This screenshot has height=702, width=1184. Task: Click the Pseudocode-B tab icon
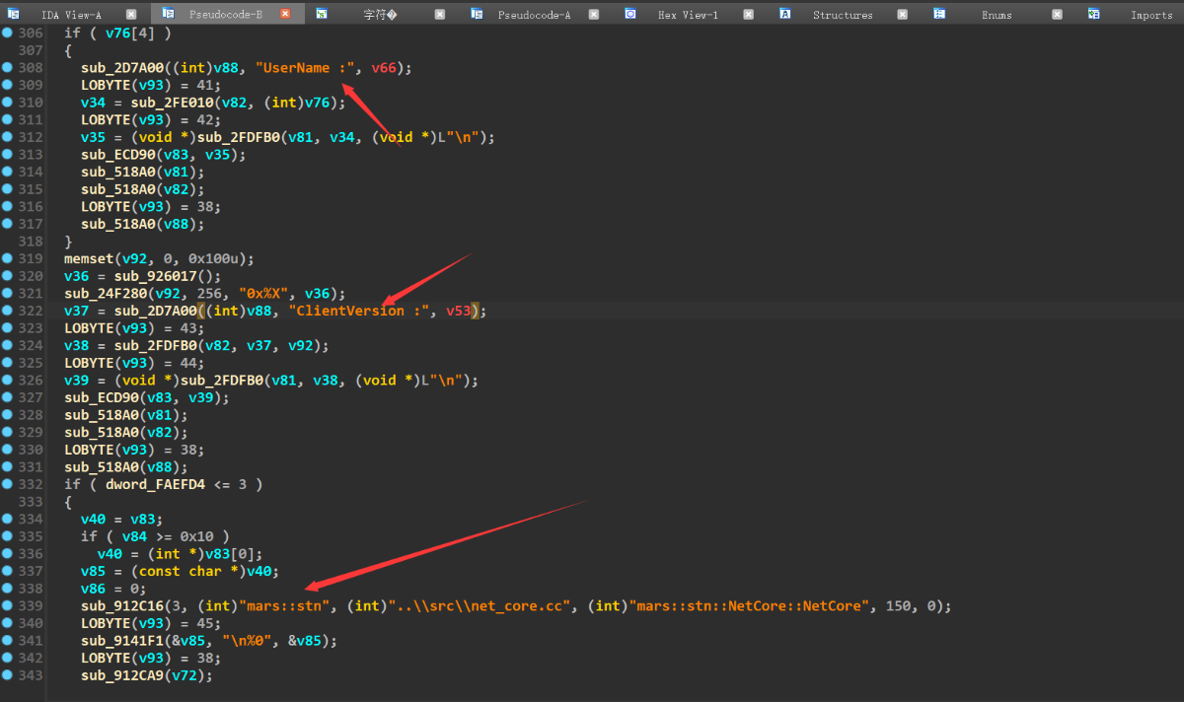click(x=169, y=14)
